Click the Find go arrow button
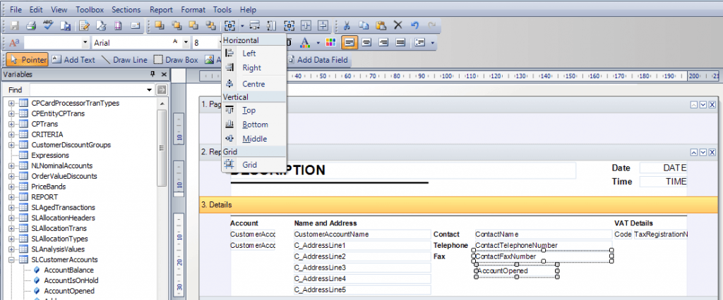723x300 pixels. [161, 89]
